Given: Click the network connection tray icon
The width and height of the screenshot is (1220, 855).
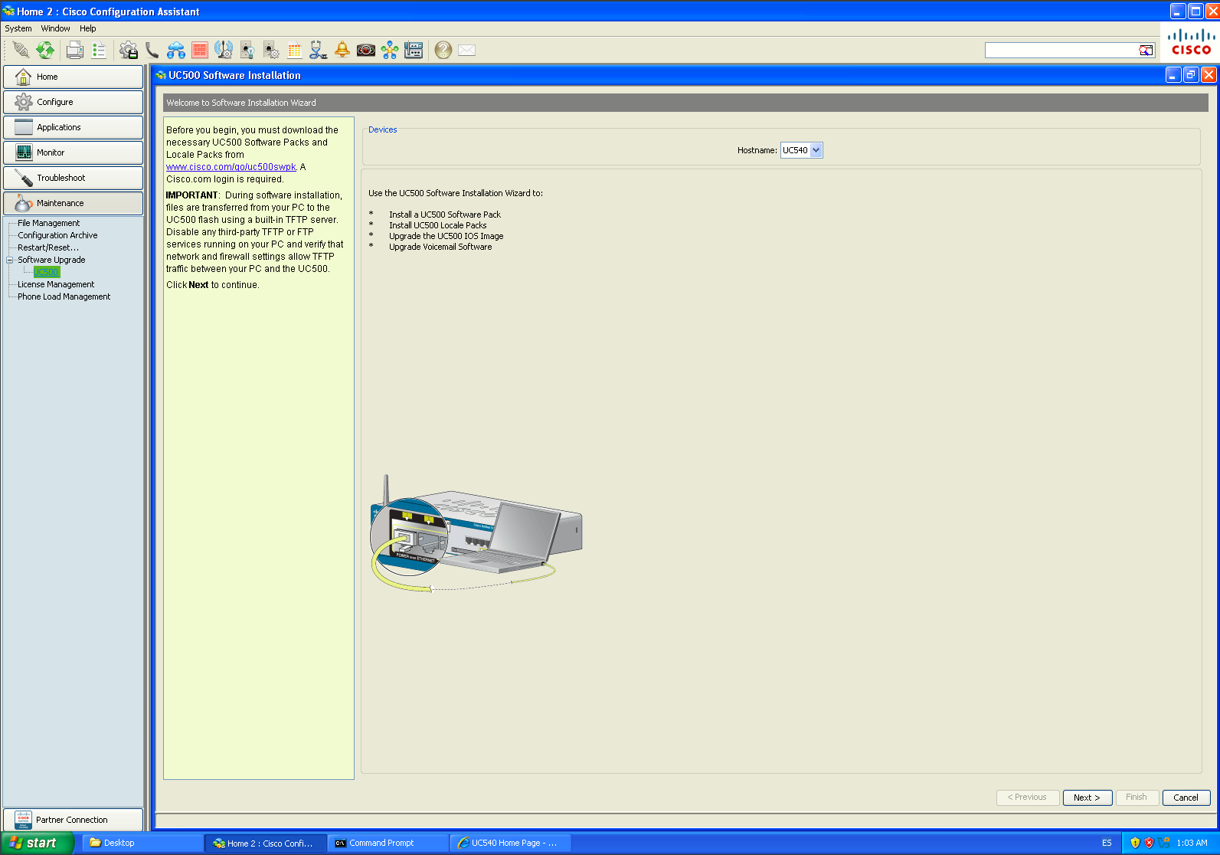Looking at the screenshot, I should point(1164,843).
